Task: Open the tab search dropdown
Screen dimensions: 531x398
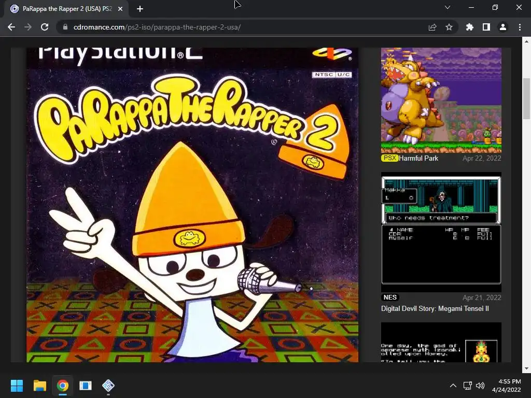Action: (x=448, y=7)
